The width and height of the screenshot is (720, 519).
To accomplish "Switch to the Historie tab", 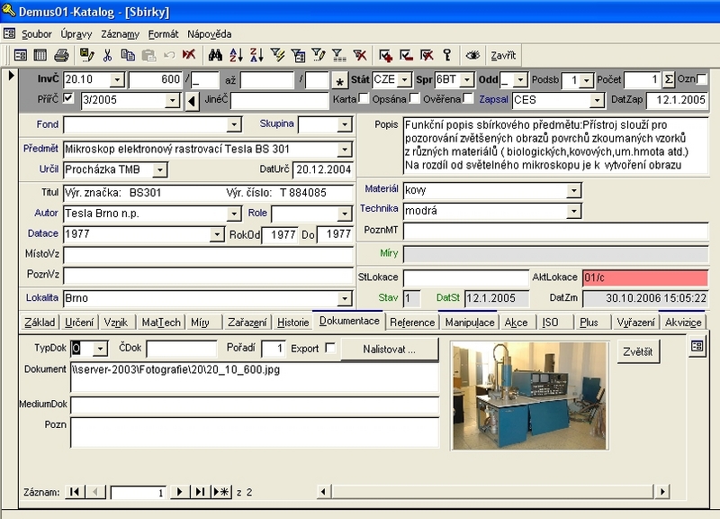I will tap(293, 323).
